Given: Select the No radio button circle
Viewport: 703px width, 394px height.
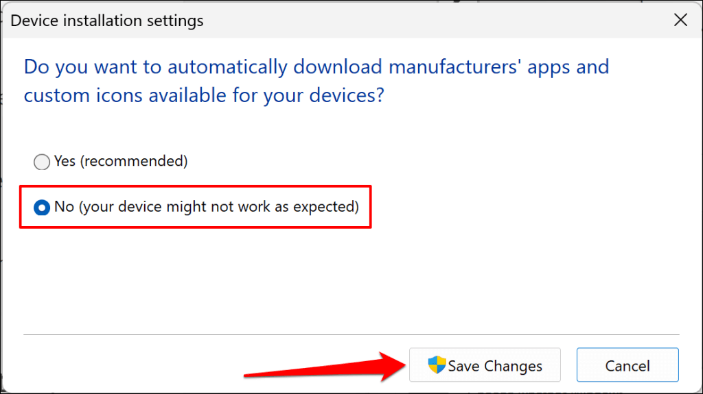Looking at the screenshot, I should pos(42,207).
